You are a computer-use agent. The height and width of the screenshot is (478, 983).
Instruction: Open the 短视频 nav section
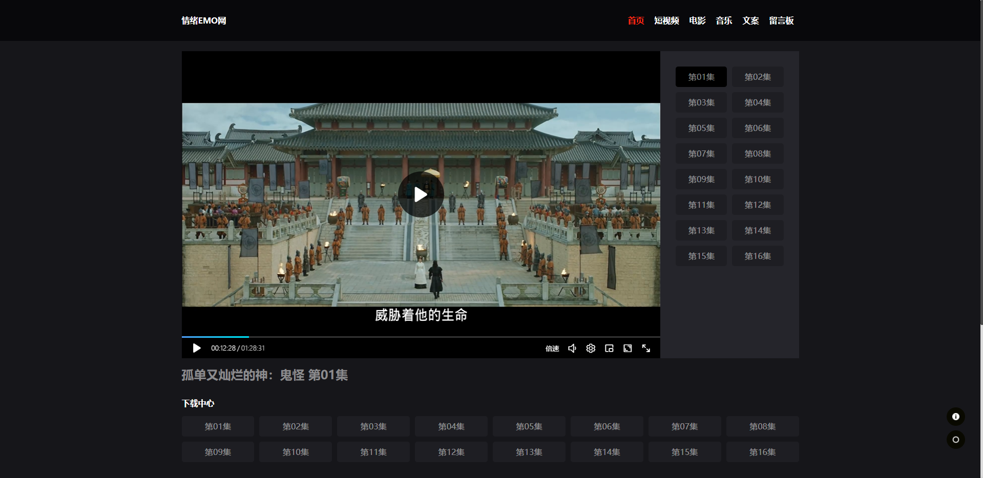coord(666,20)
